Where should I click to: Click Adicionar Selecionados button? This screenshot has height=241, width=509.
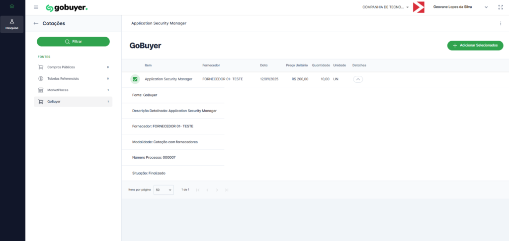click(475, 46)
